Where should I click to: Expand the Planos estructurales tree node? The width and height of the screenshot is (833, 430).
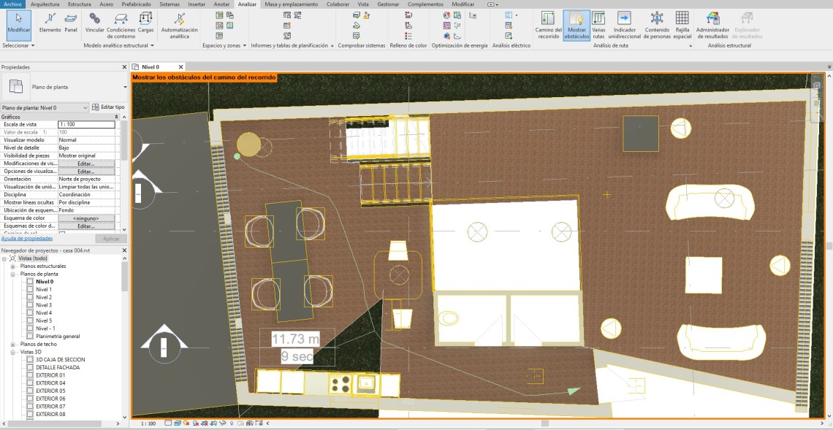pos(12,266)
